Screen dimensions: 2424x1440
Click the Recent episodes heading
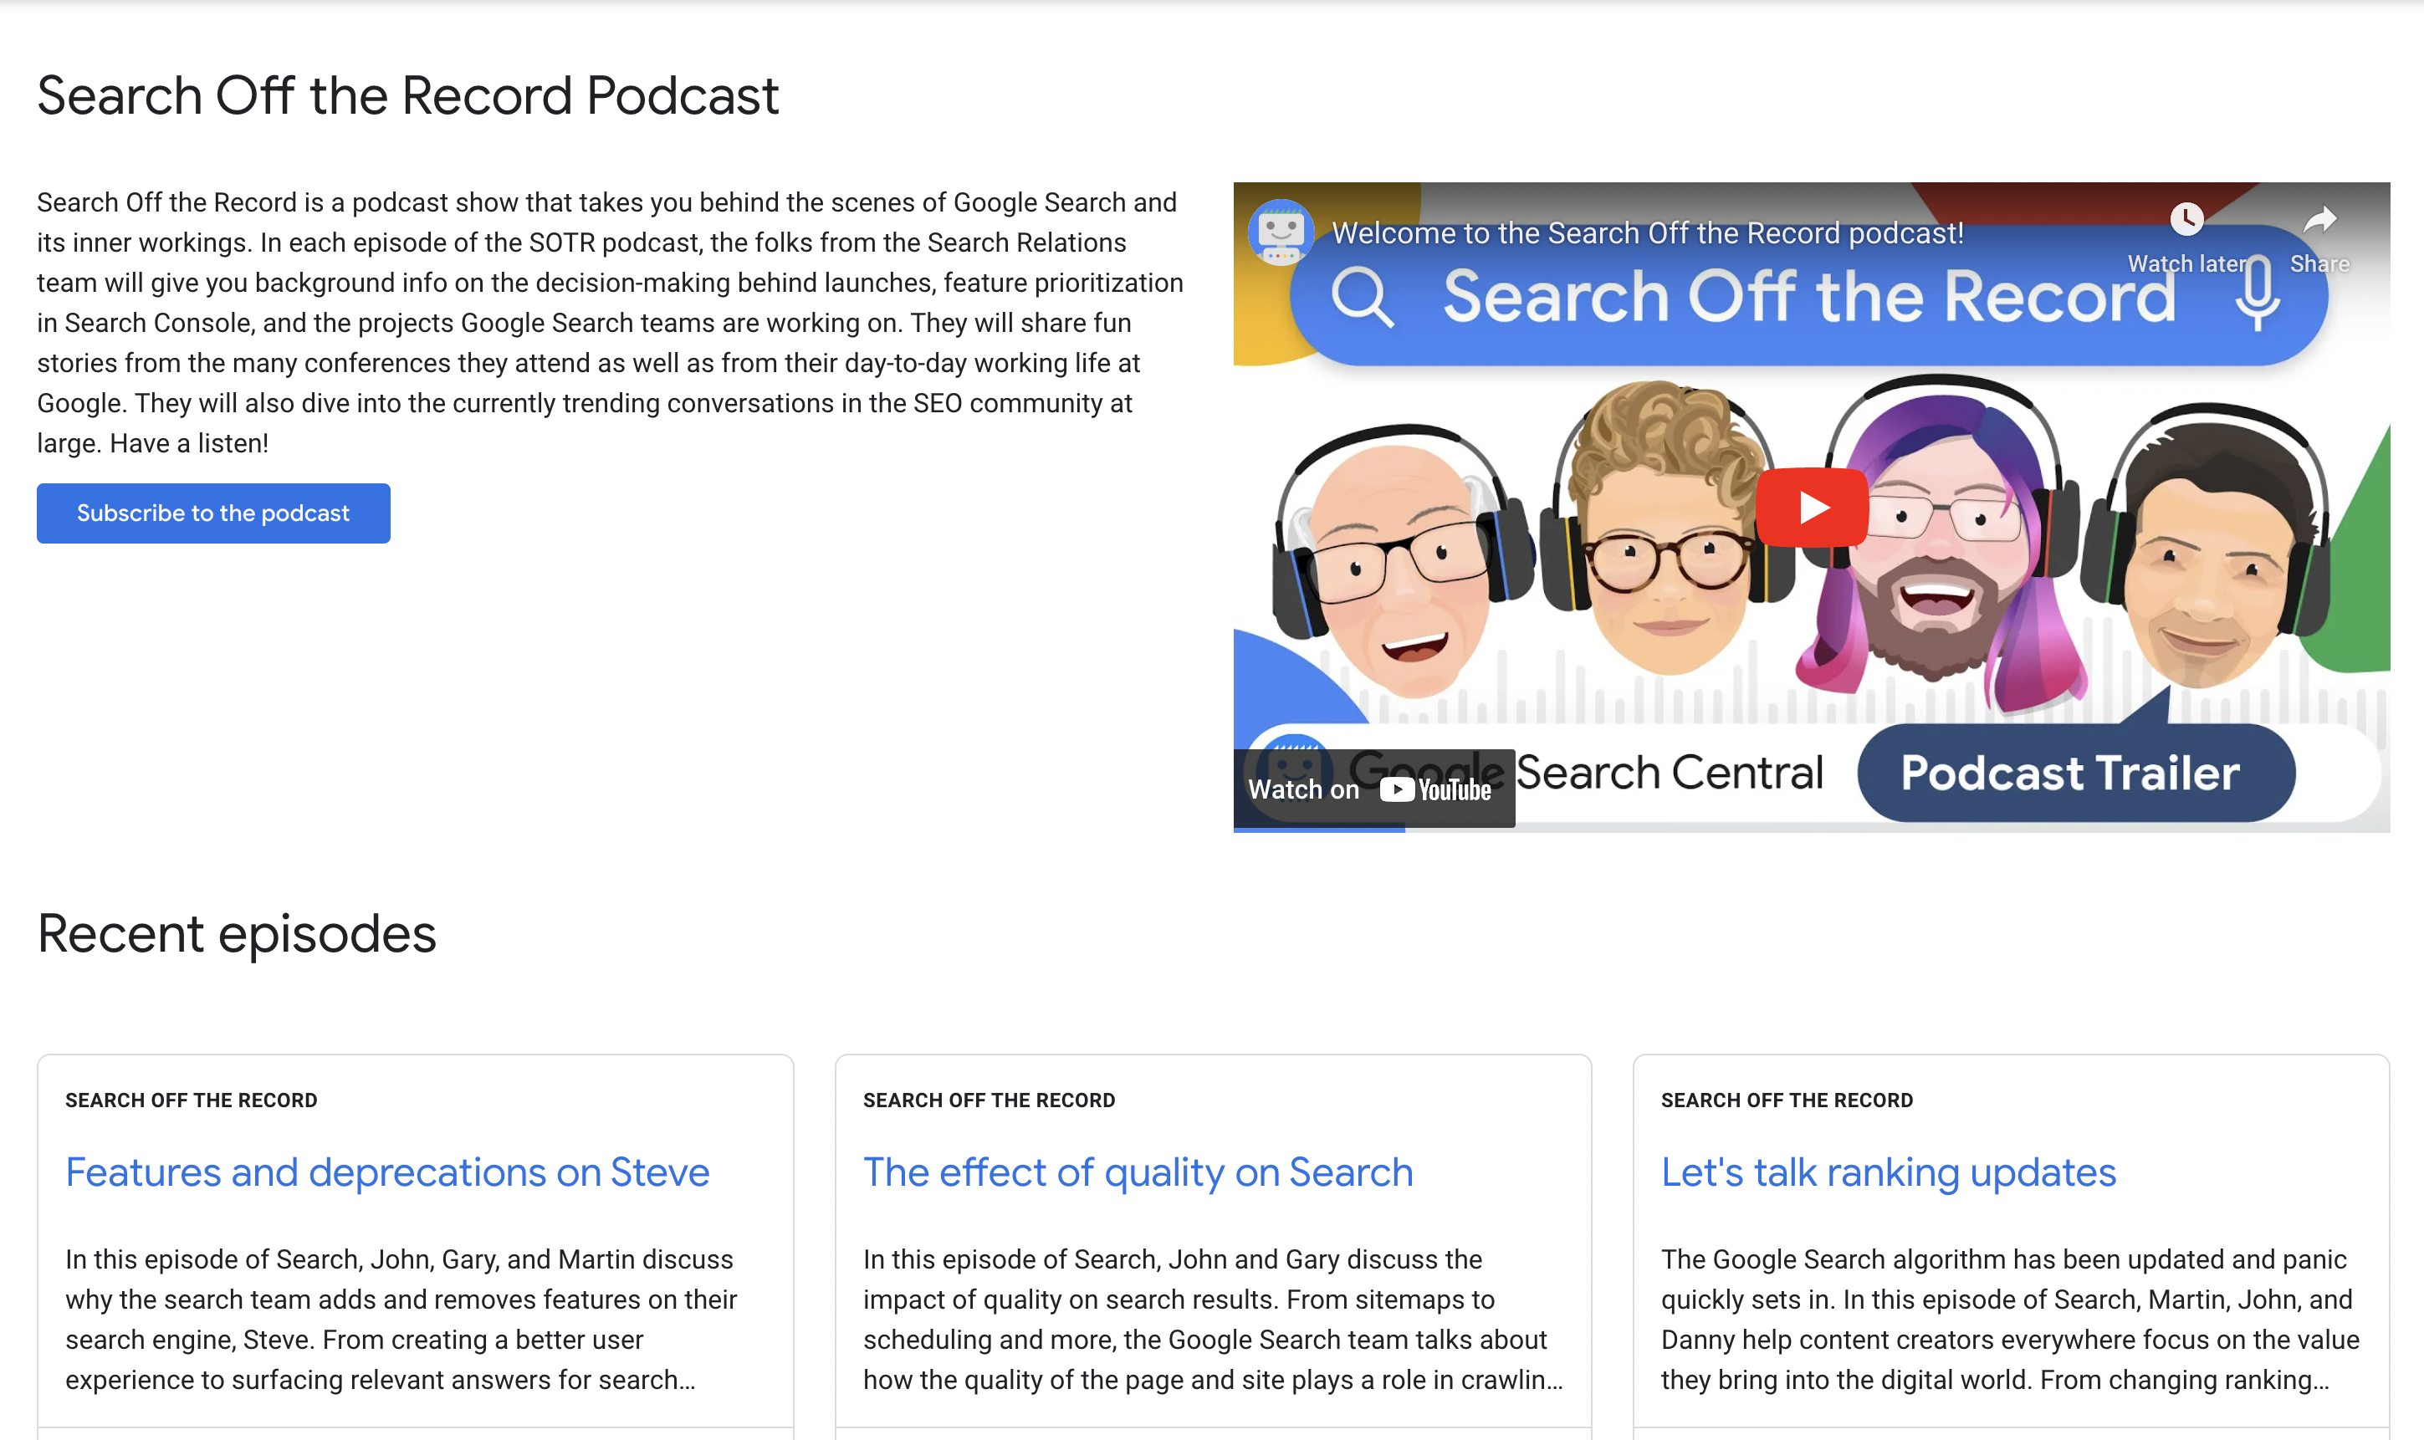237,933
